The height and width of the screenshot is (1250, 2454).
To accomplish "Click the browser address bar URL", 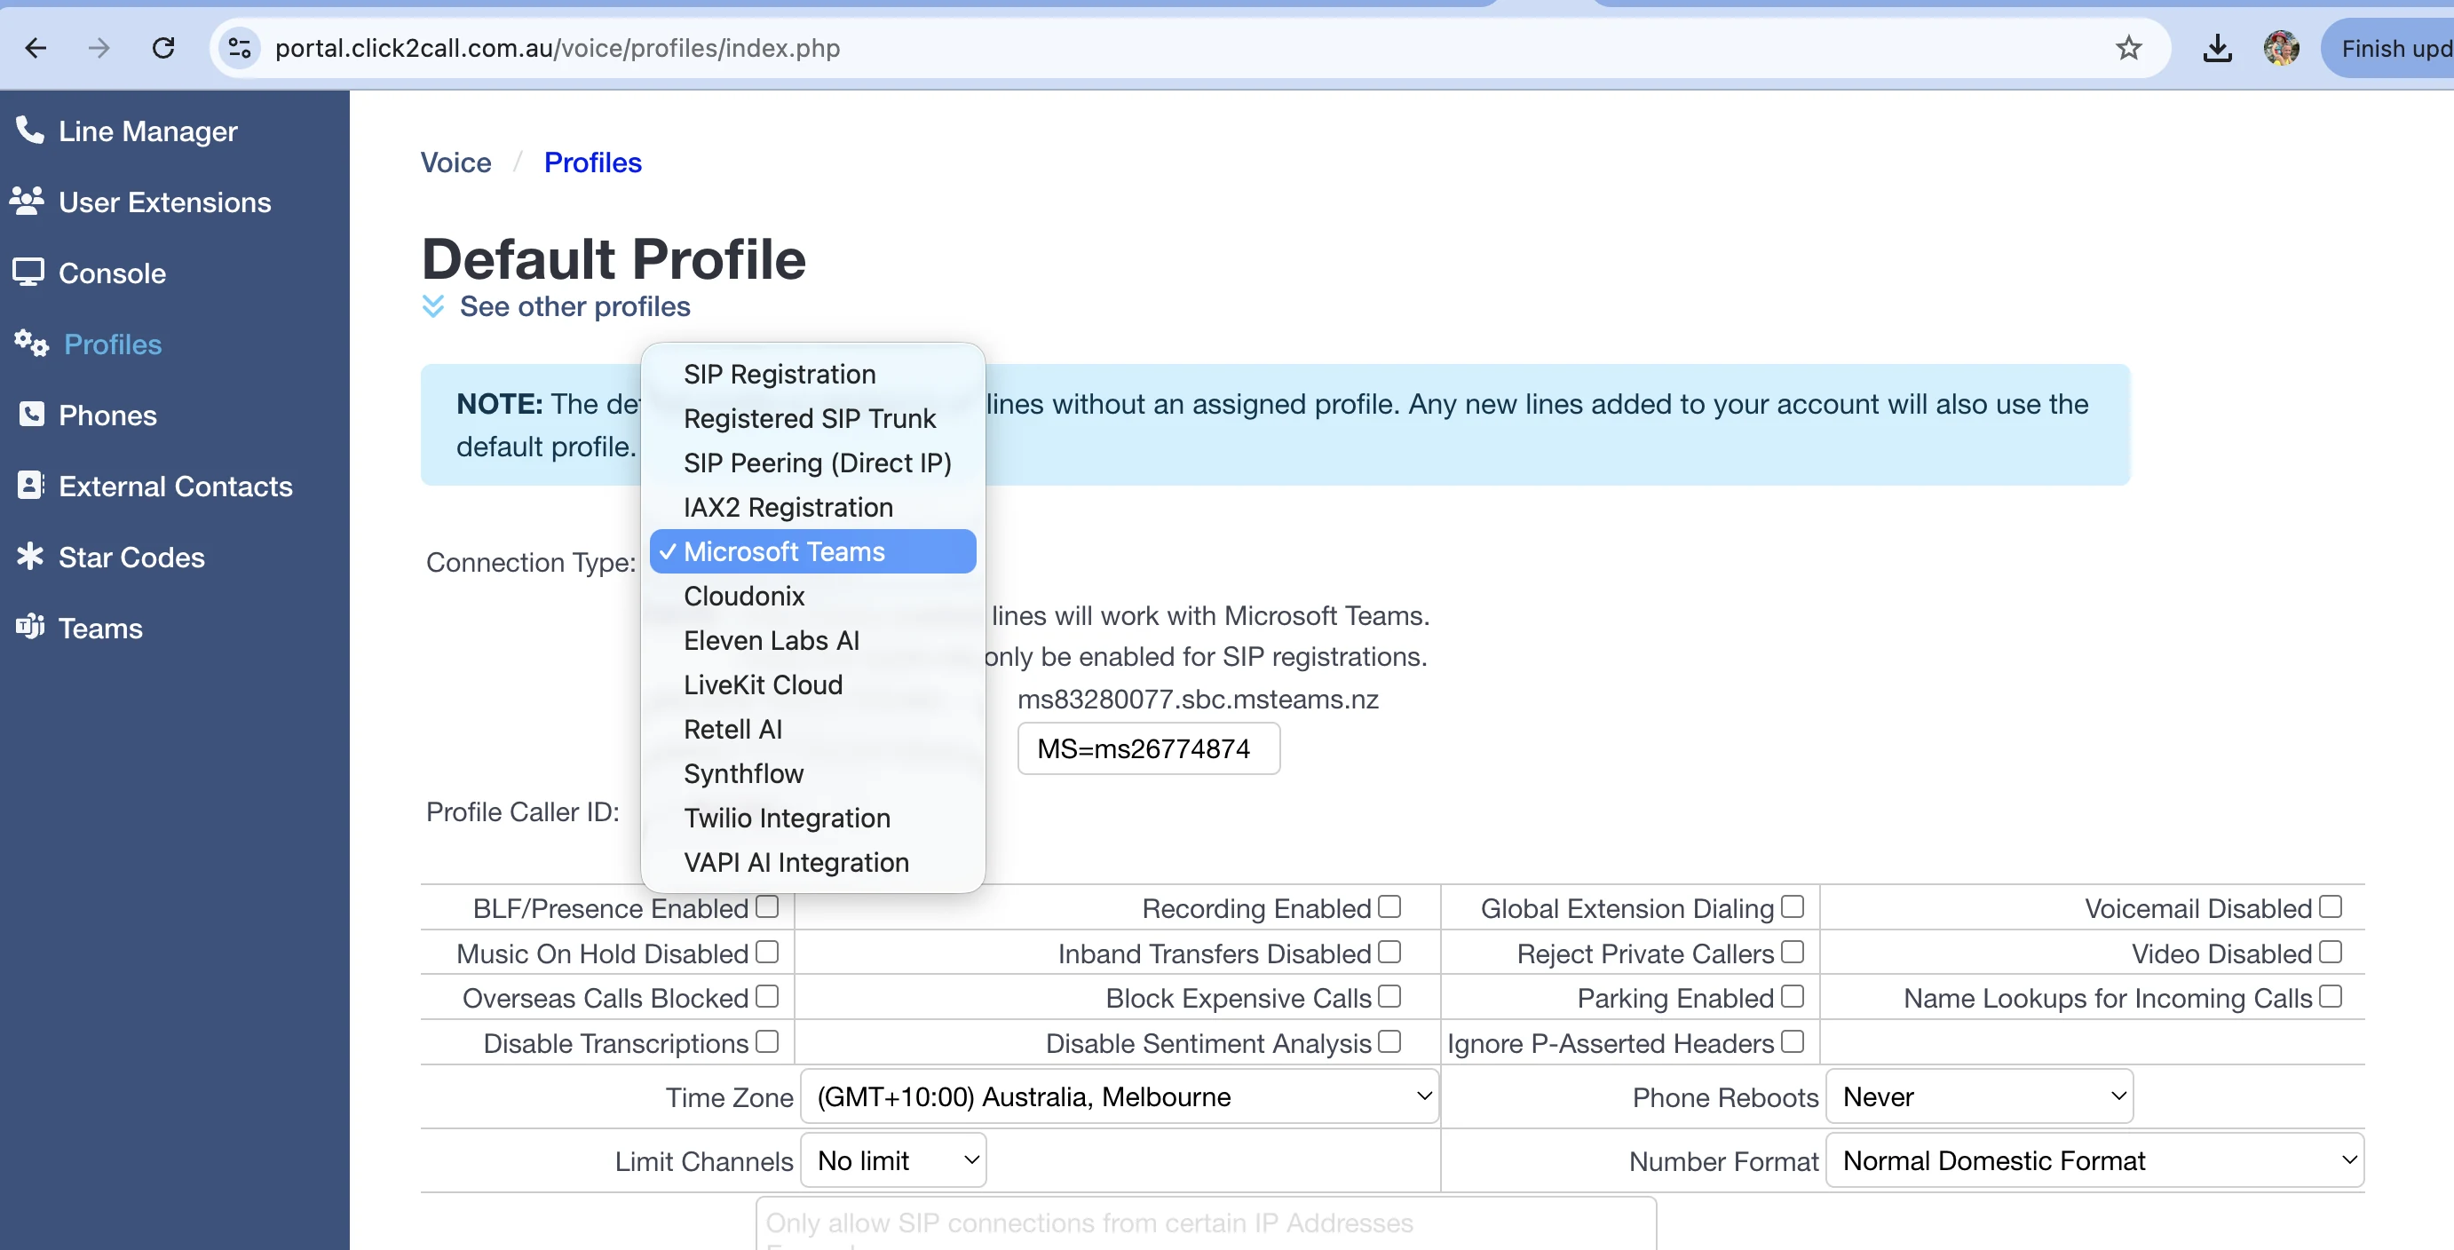I will pyautogui.click(x=558, y=49).
